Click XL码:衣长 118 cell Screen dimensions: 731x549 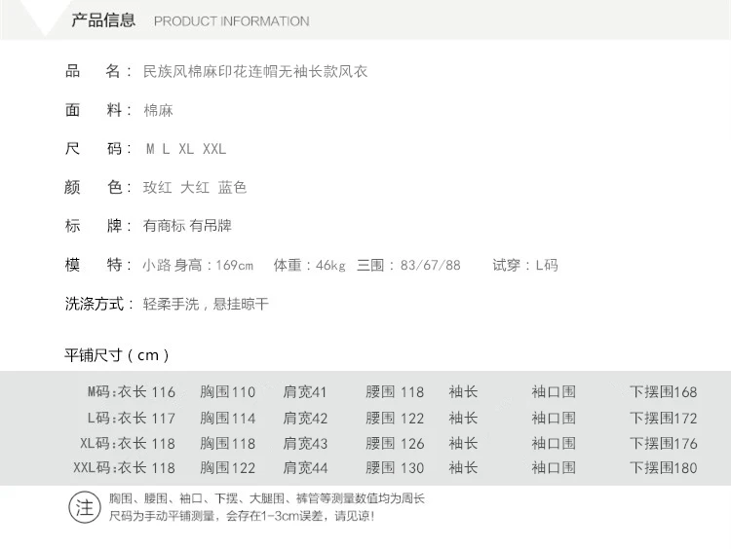click(x=128, y=443)
